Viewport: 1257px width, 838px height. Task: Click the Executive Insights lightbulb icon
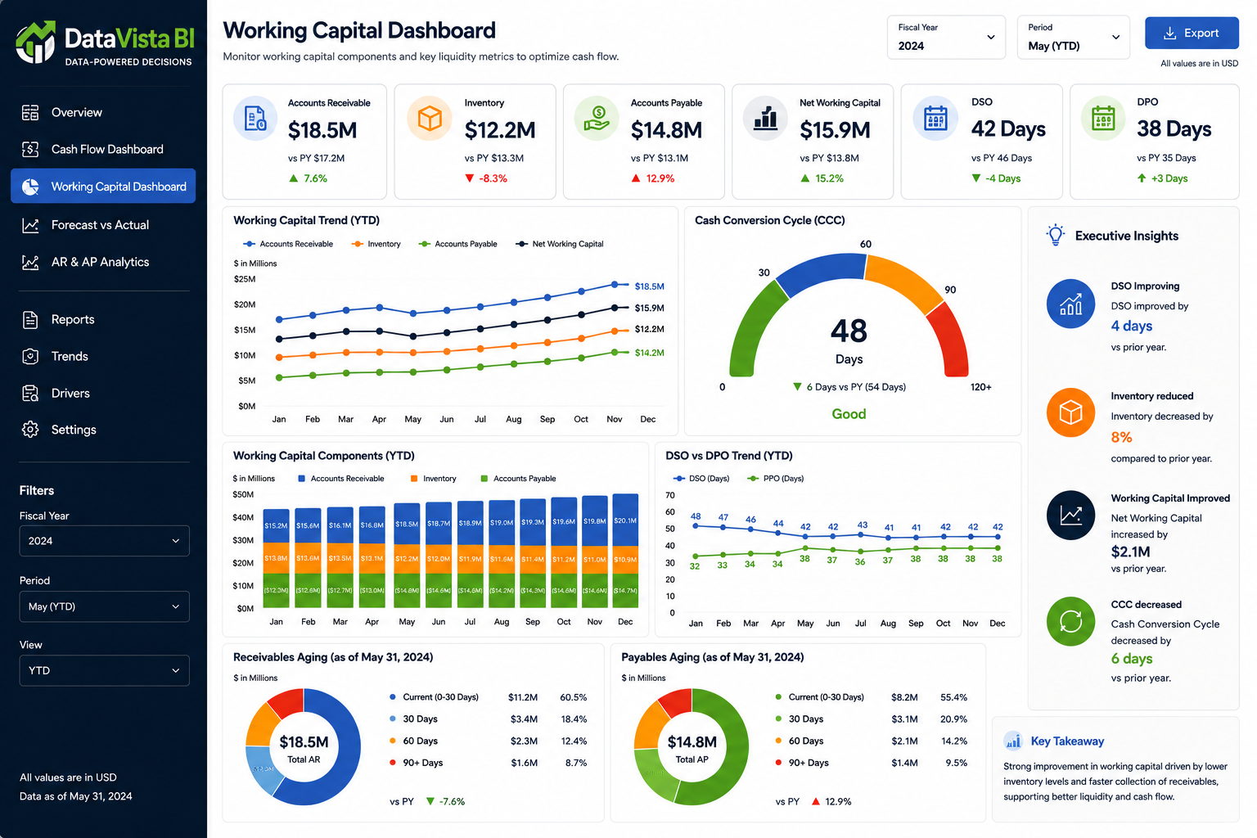(x=1056, y=235)
